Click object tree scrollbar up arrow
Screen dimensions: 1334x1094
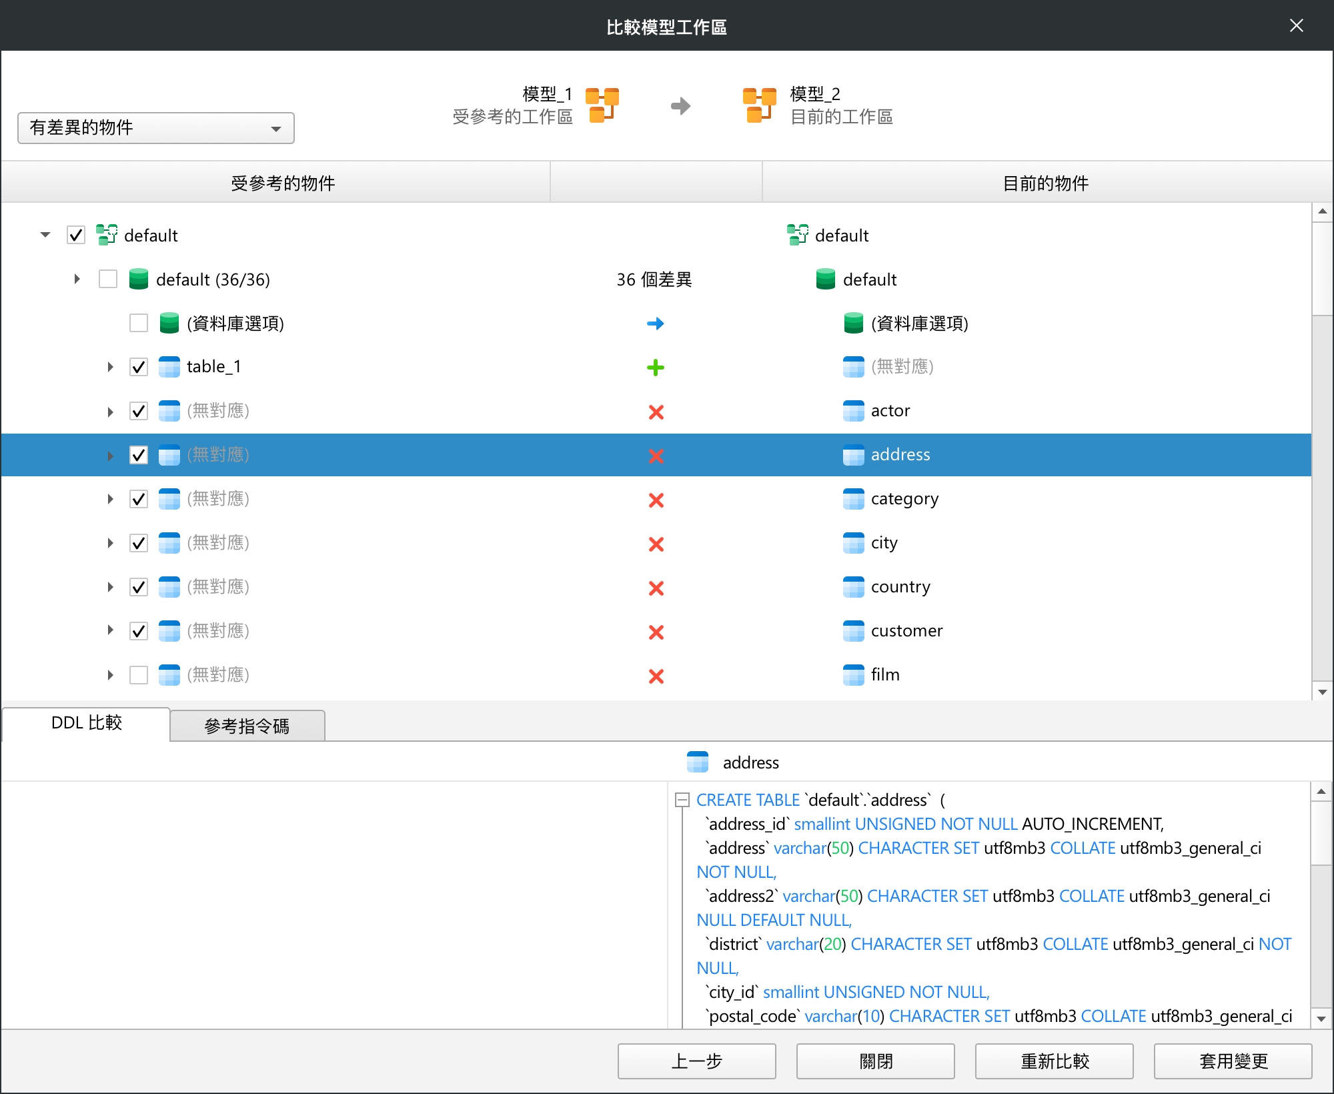click(1322, 211)
